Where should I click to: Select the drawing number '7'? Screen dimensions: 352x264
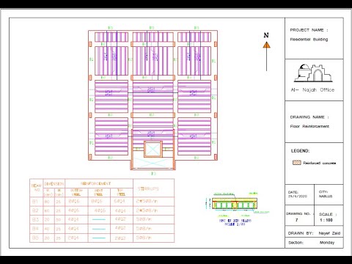(x=296, y=220)
